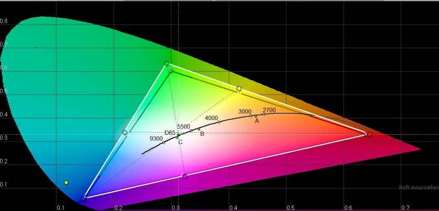This screenshot has width=439, height=211.
Task: Select the 3000 color temperature point
Action: coord(251,116)
